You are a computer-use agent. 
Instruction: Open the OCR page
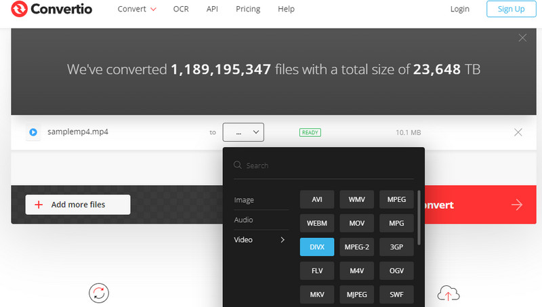[181, 9]
